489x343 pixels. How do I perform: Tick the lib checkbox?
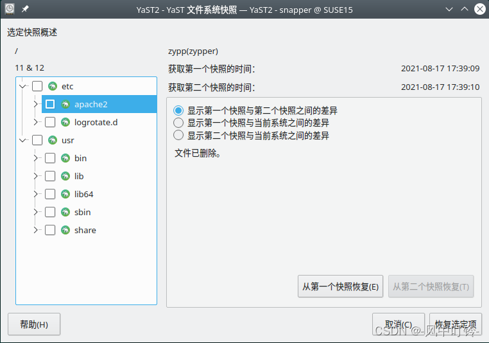click(x=50, y=176)
